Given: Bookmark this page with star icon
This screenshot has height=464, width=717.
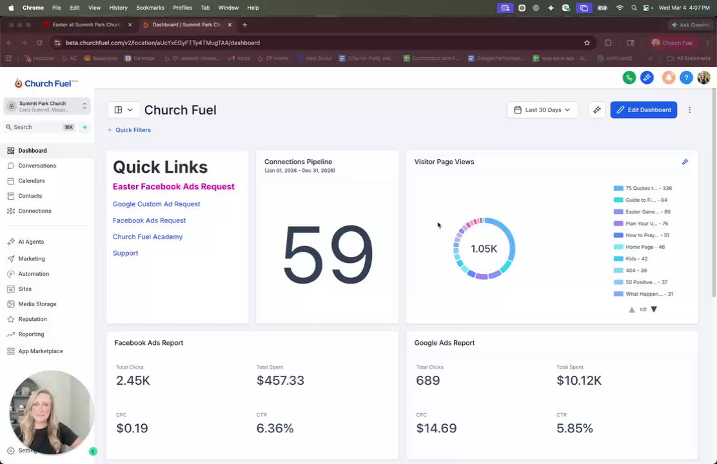Looking at the screenshot, I should coord(587,43).
